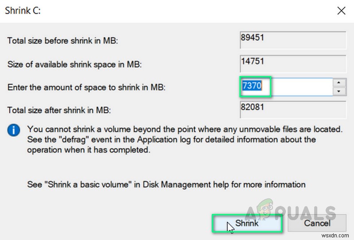Screen dimensions: 354x240
Task: Click the total size after shrink field 82081
Action: coord(293,110)
